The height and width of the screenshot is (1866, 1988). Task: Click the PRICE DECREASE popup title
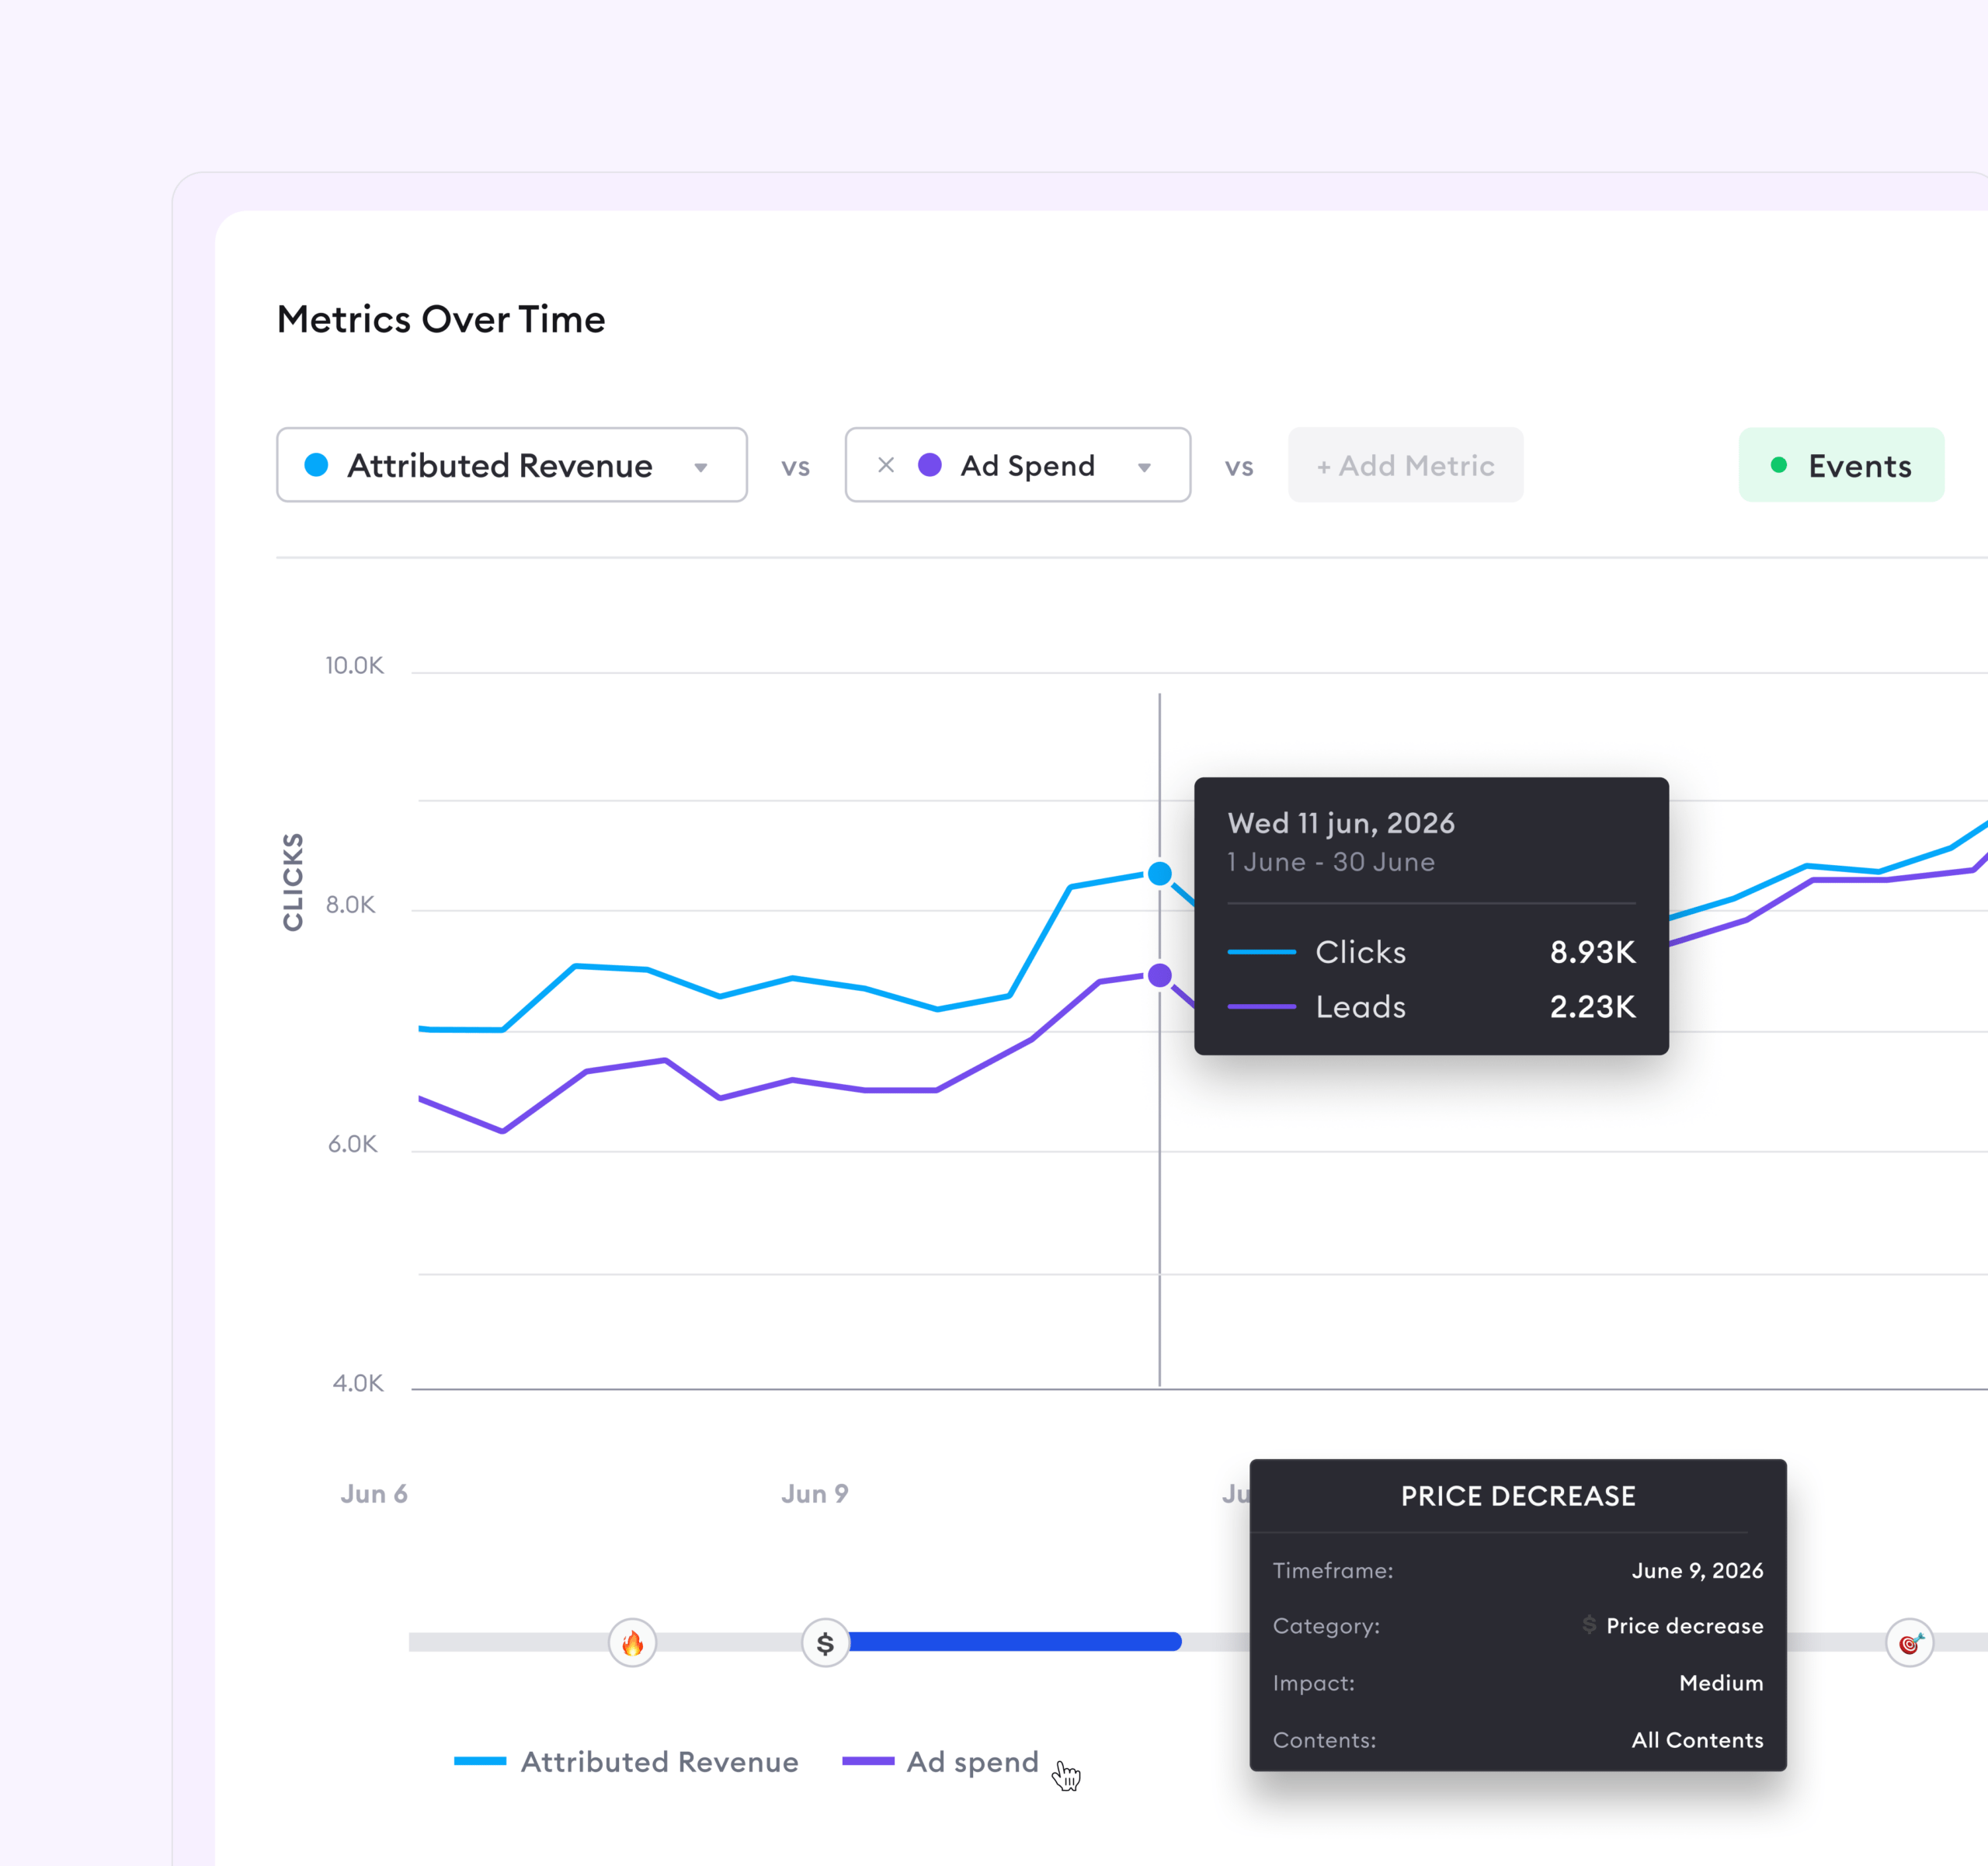coord(1518,1496)
